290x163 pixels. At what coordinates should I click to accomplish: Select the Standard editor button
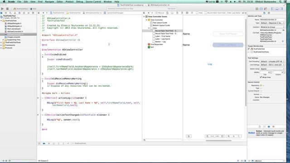[x=257, y=9]
